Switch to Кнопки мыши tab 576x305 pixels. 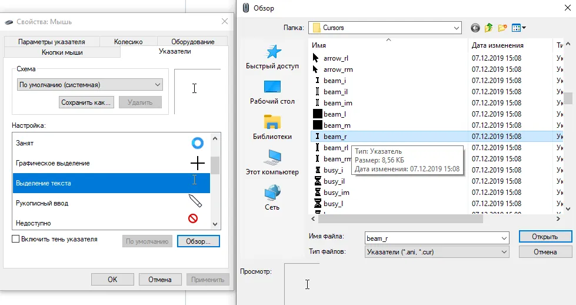pyautogui.click(x=62, y=52)
